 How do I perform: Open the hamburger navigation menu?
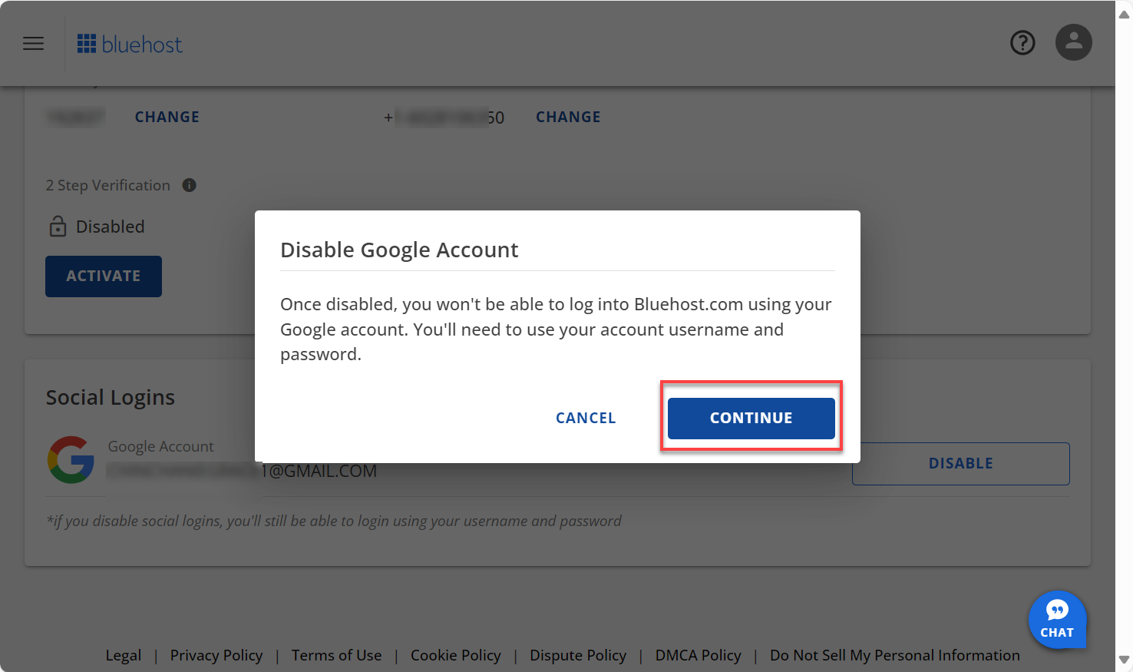(x=33, y=44)
